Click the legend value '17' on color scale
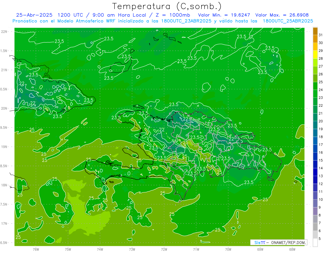This screenshot has width=328, height=253. pos(321,145)
